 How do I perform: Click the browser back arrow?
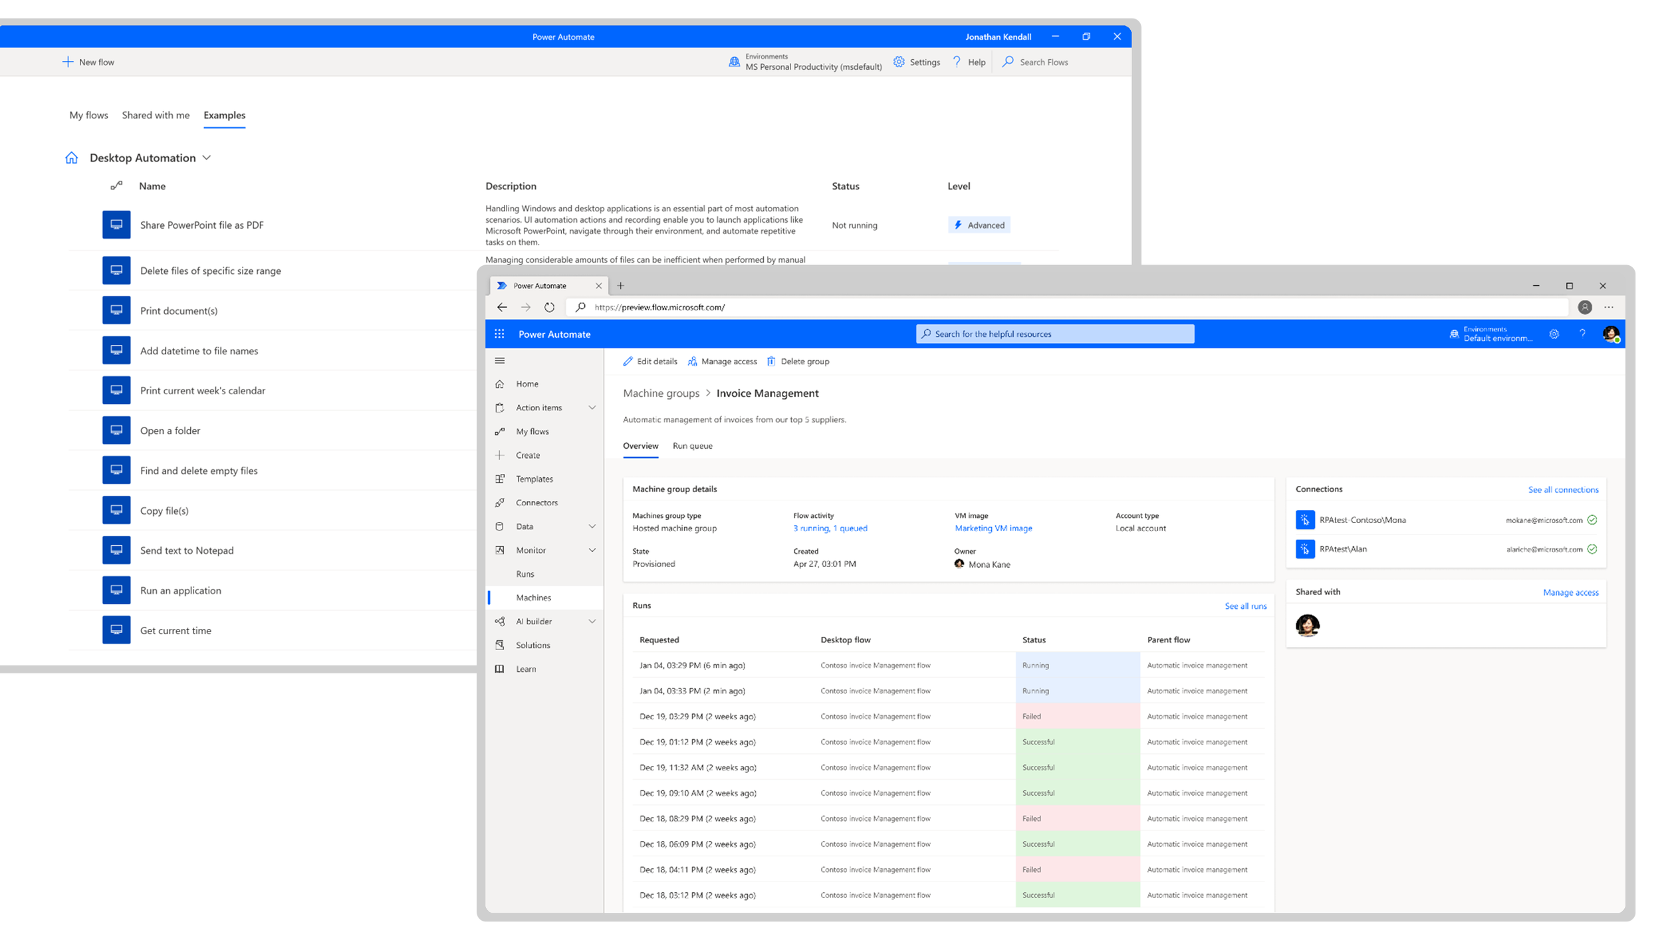tap(502, 307)
